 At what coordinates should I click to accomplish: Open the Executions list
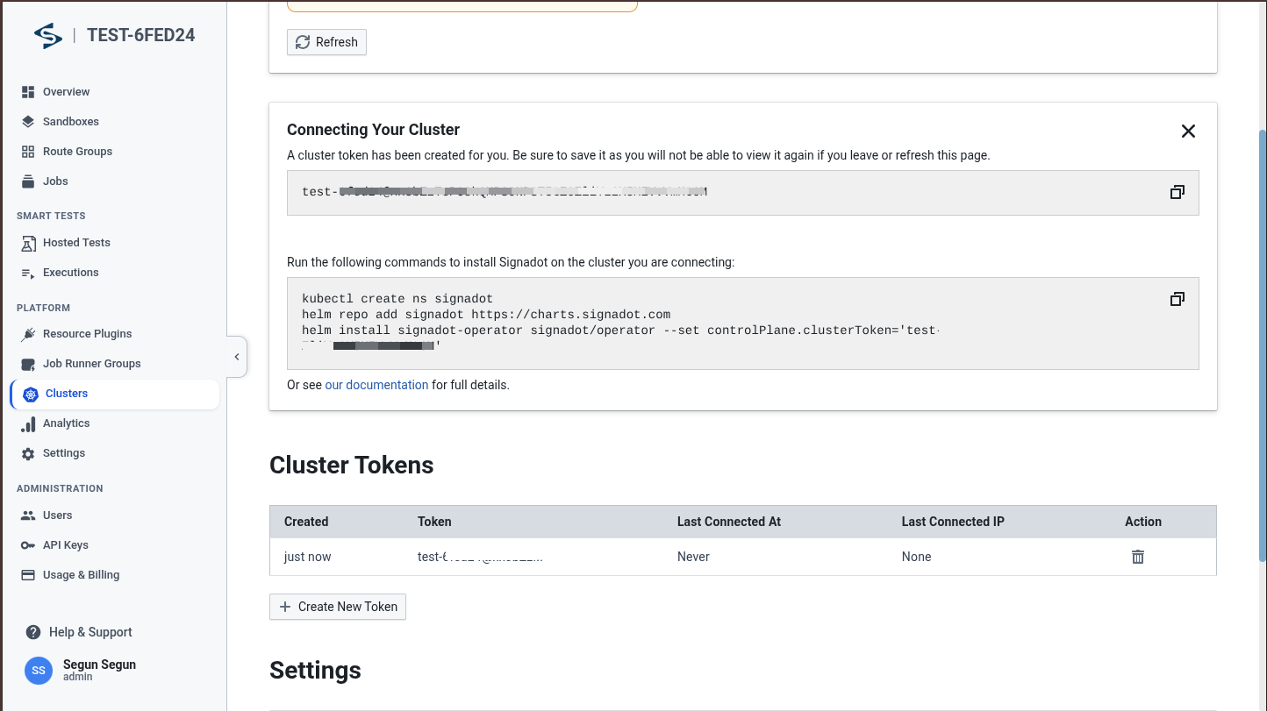(x=70, y=272)
